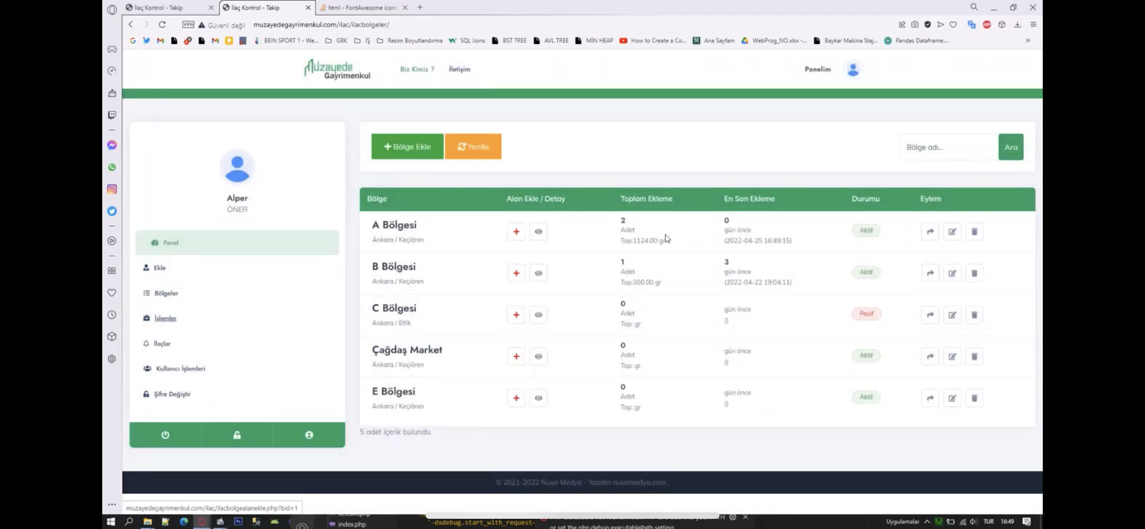Click the trash icon for B Bölgesi
The image size is (1145, 529).
(x=974, y=273)
